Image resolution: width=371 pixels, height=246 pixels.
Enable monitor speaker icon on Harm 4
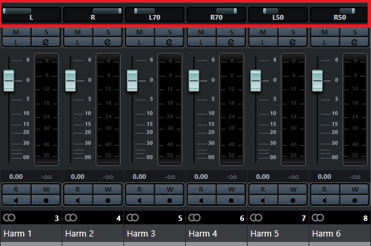tap(201, 201)
